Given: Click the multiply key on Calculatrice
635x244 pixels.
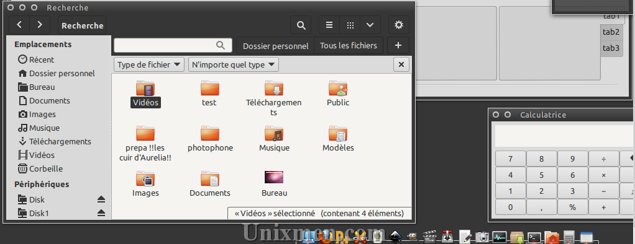Looking at the screenshot, I should pos(604,175).
